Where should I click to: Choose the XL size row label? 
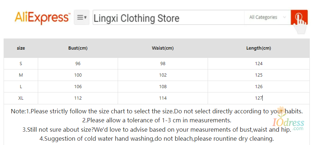(21, 98)
